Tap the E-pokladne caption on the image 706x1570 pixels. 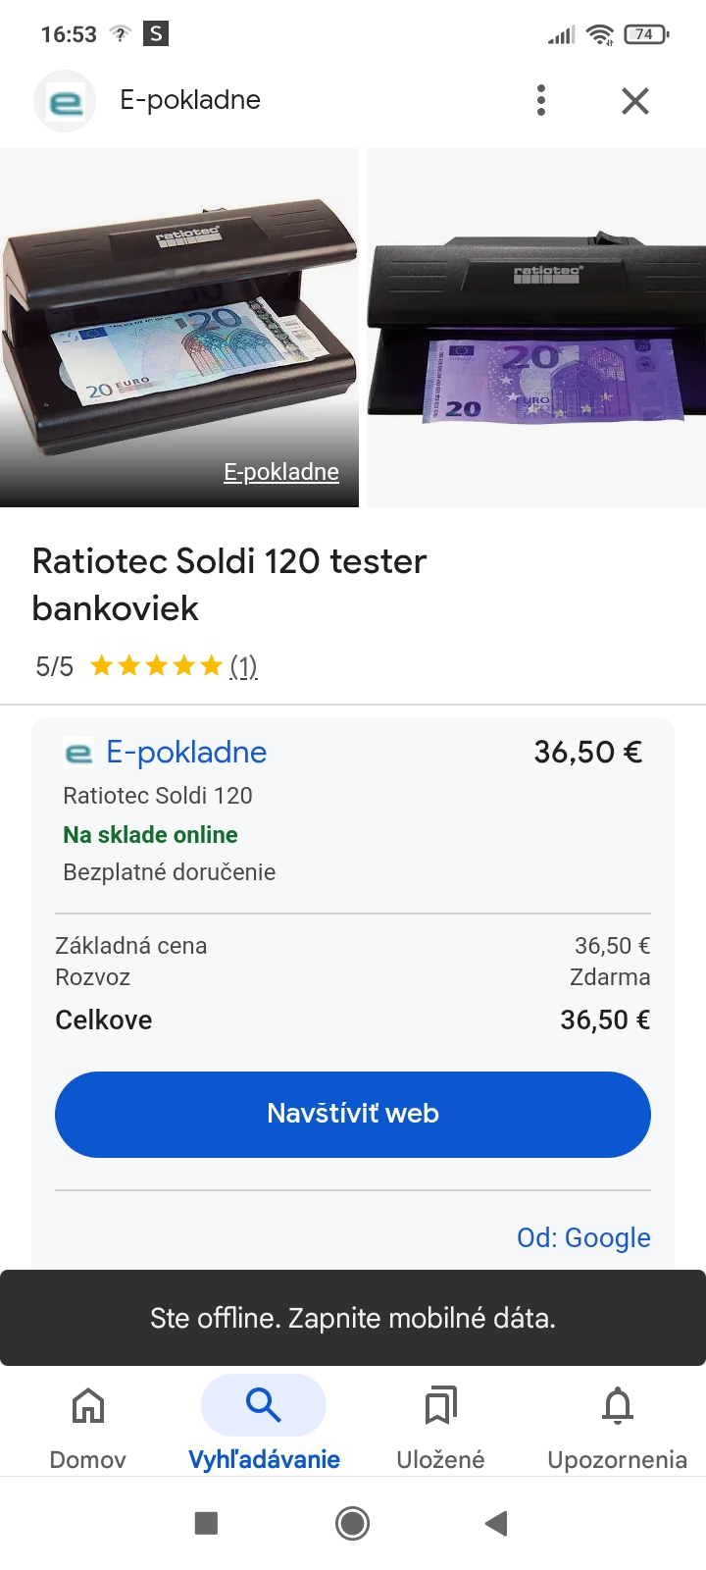pos(281,472)
